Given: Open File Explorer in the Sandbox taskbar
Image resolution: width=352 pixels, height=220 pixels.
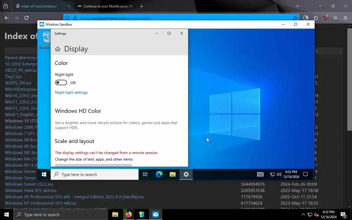Looking at the screenshot, I should tap(172, 174).
